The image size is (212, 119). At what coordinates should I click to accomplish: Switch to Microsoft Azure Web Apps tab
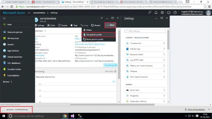104,2
